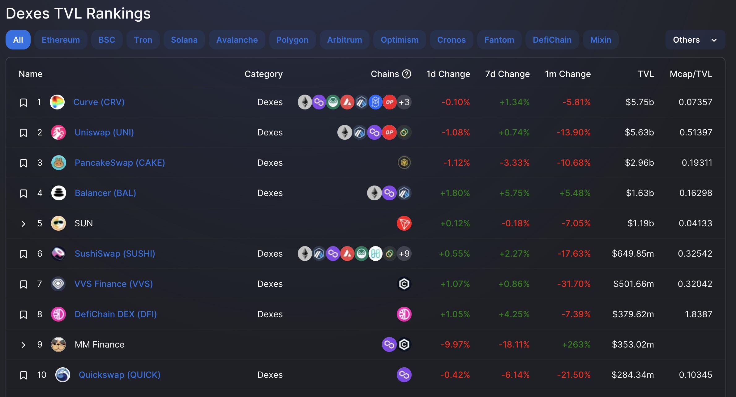
Task: Click the PancakeSwap bunny logo
Action: (x=58, y=163)
